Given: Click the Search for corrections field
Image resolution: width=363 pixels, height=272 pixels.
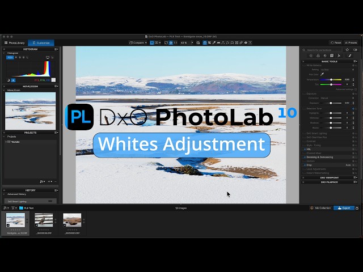Looking at the screenshot, I should tap(322, 50).
